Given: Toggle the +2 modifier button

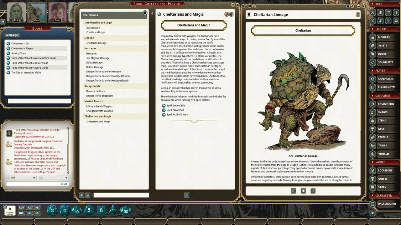Looking at the screenshot, I should click(29, 208).
